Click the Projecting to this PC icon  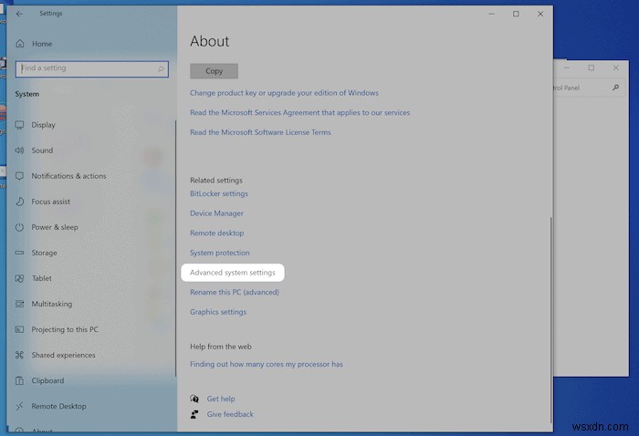pyautogui.click(x=19, y=329)
